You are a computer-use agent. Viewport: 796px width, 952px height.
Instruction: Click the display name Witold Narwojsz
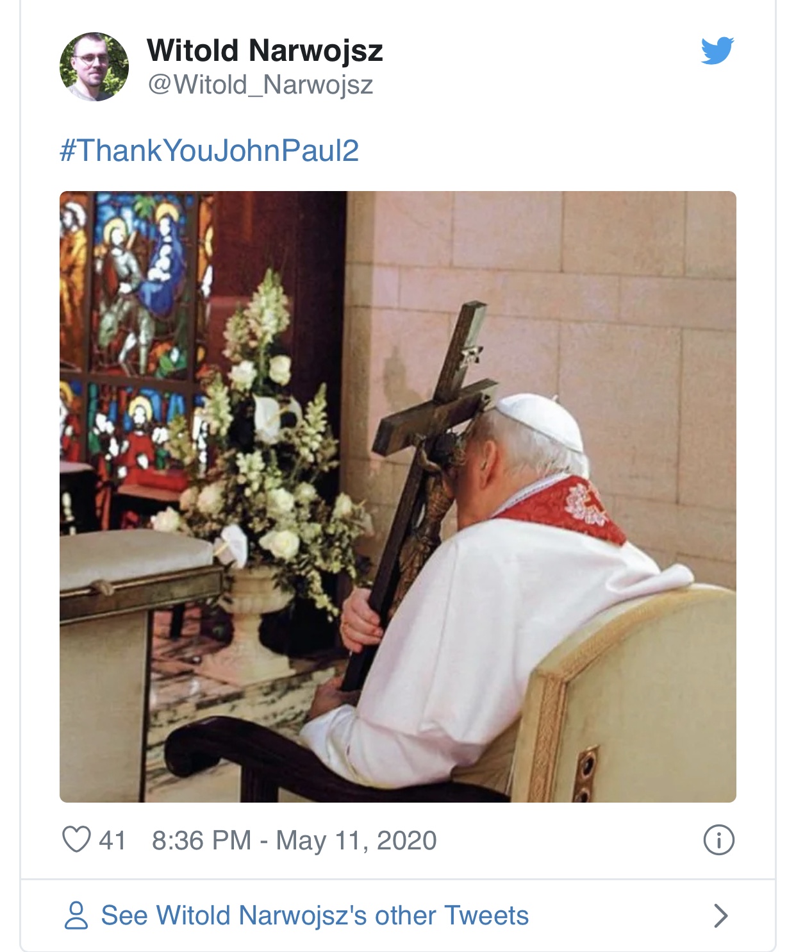[x=265, y=51]
